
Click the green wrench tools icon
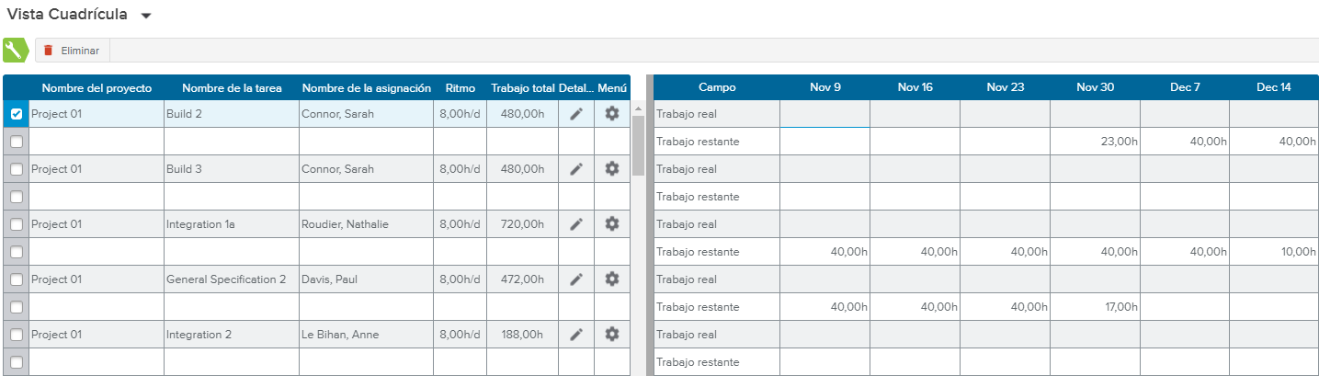[17, 50]
